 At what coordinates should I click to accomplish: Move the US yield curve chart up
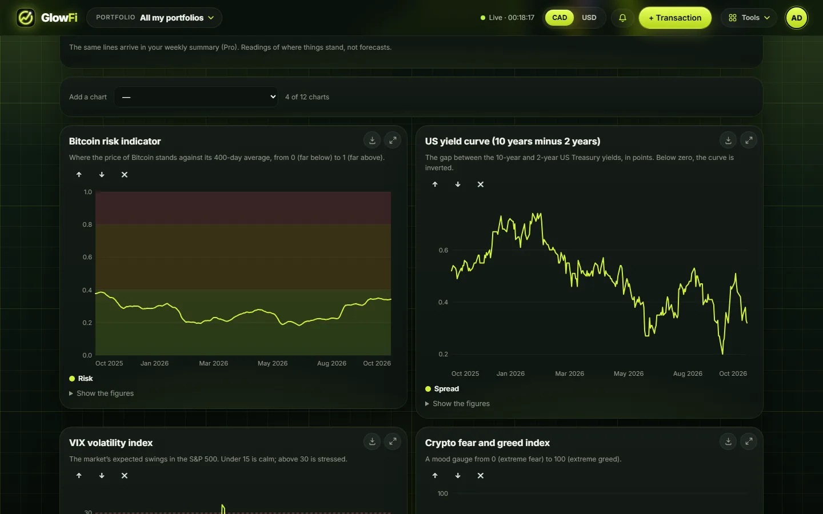(x=435, y=184)
